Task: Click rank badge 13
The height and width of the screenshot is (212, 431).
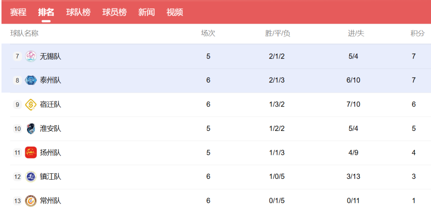Action: [17, 201]
